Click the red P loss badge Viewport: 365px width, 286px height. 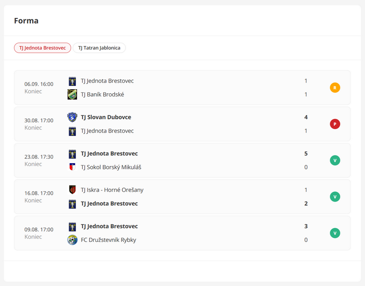[x=335, y=124]
